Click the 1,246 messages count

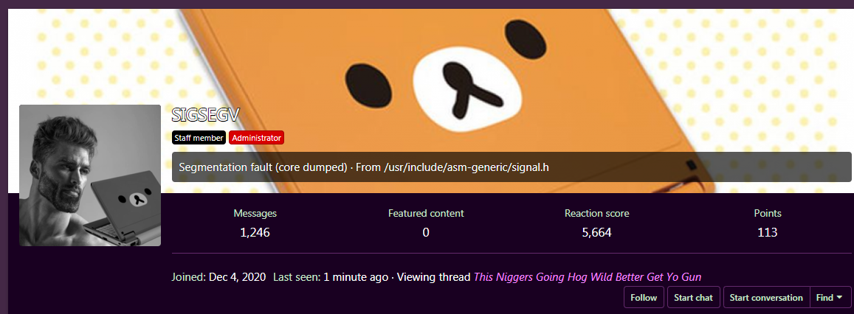click(255, 233)
